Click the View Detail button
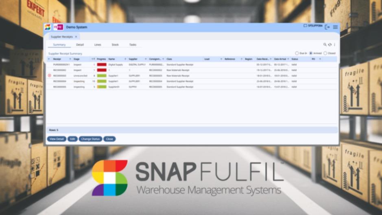 tap(57, 139)
